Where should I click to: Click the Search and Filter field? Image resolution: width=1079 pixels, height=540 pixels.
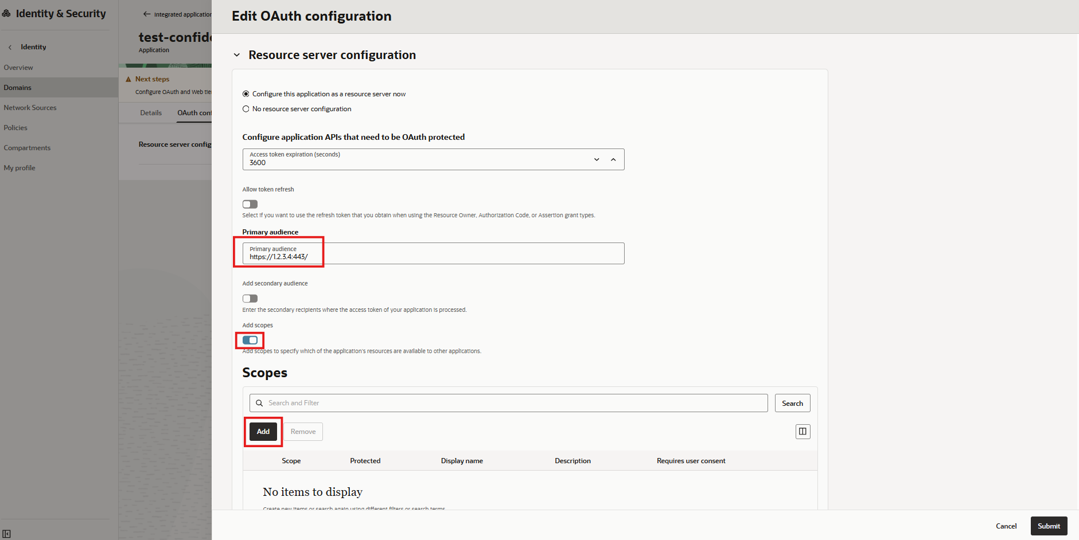click(x=508, y=403)
